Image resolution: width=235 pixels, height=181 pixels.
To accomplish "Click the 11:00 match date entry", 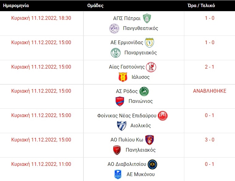I will pyautogui.click(x=41, y=164).
